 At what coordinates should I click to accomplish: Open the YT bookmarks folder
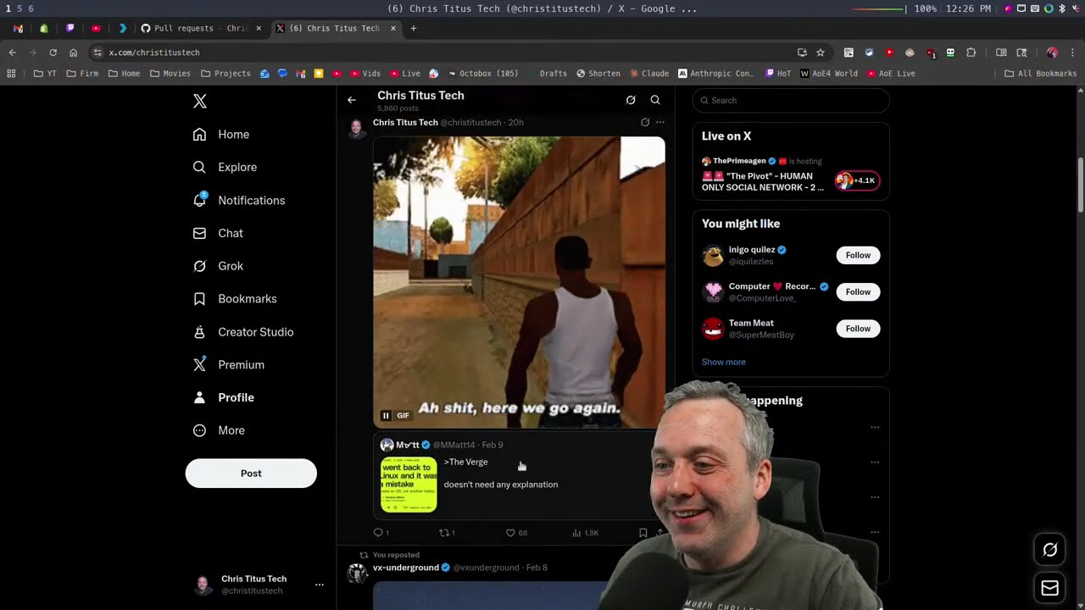pos(45,74)
